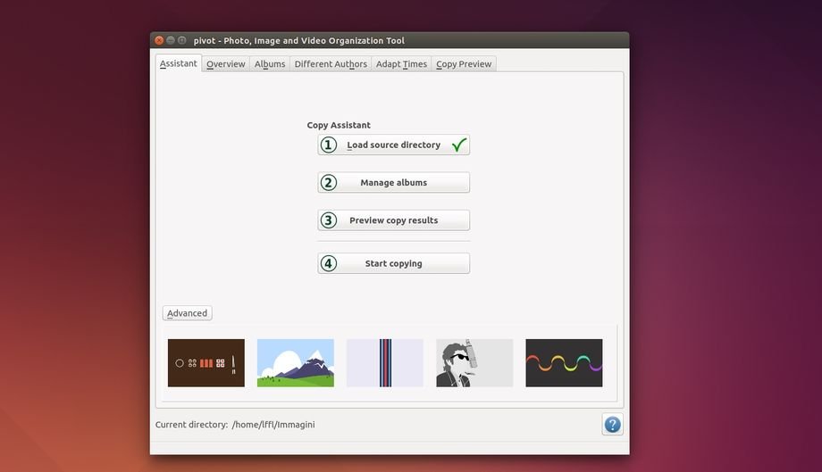Click the circled number 2 icon
The image size is (822, 472).
(x=329, y=183)
